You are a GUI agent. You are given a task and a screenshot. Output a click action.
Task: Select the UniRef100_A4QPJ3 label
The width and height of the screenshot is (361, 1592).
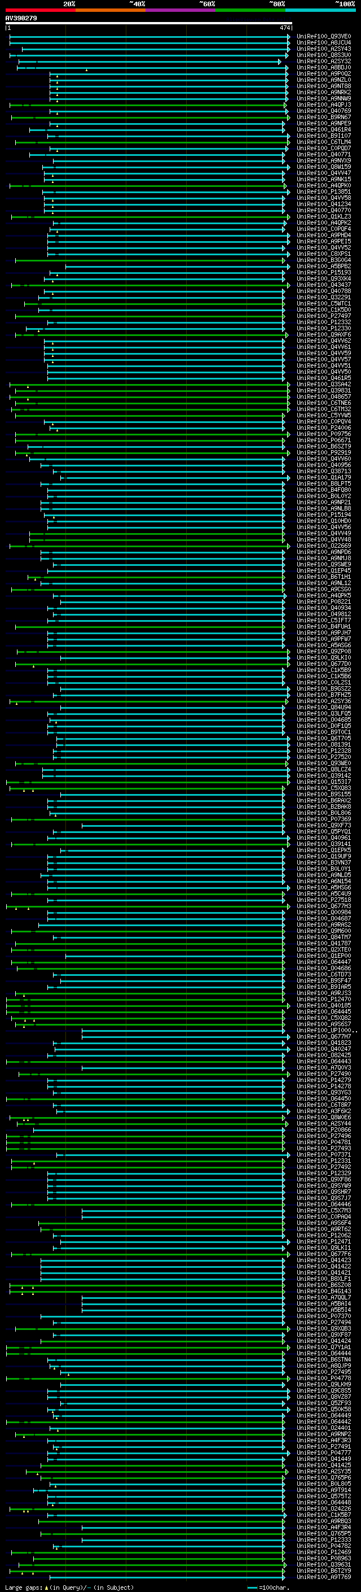[x=323, y=105]
